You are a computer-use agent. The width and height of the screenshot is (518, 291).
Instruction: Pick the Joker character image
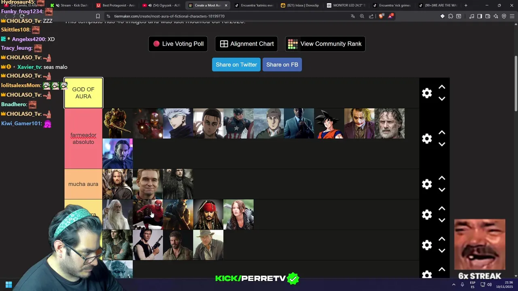[x=359, y=123]
